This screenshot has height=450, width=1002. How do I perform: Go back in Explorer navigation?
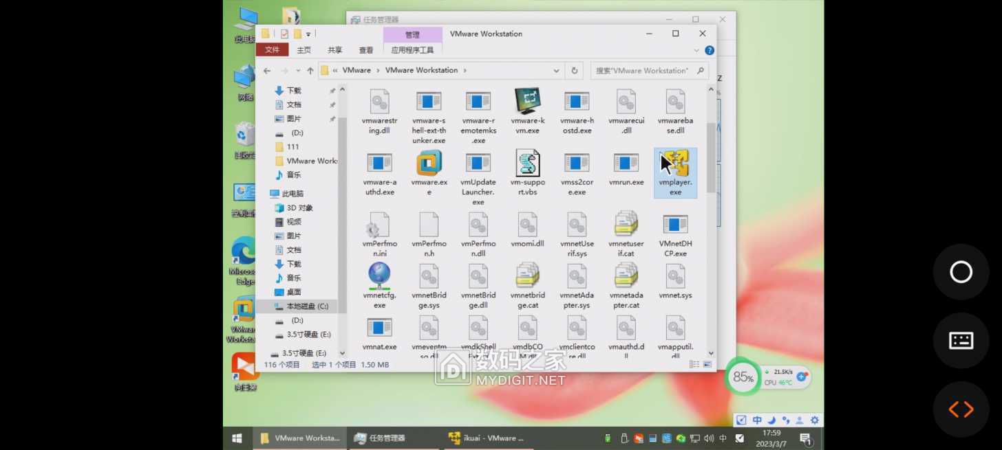[x=267, y=71]
